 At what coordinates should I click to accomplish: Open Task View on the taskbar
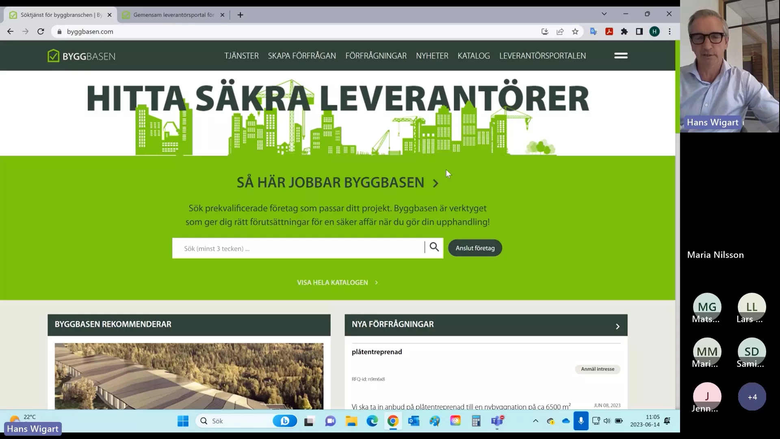point(309,421)
